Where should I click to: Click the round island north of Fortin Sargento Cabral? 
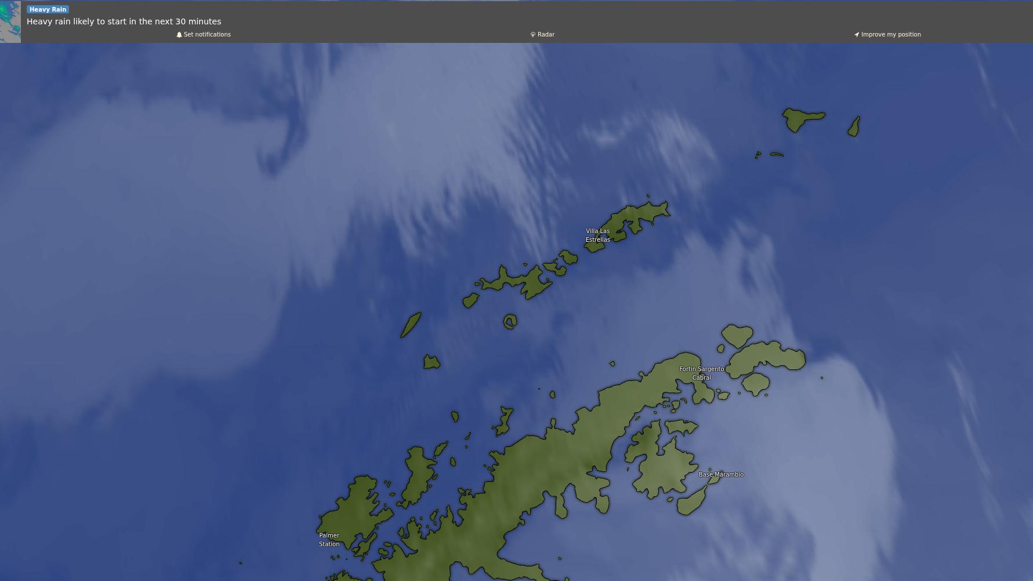click(x=737, y=335)
